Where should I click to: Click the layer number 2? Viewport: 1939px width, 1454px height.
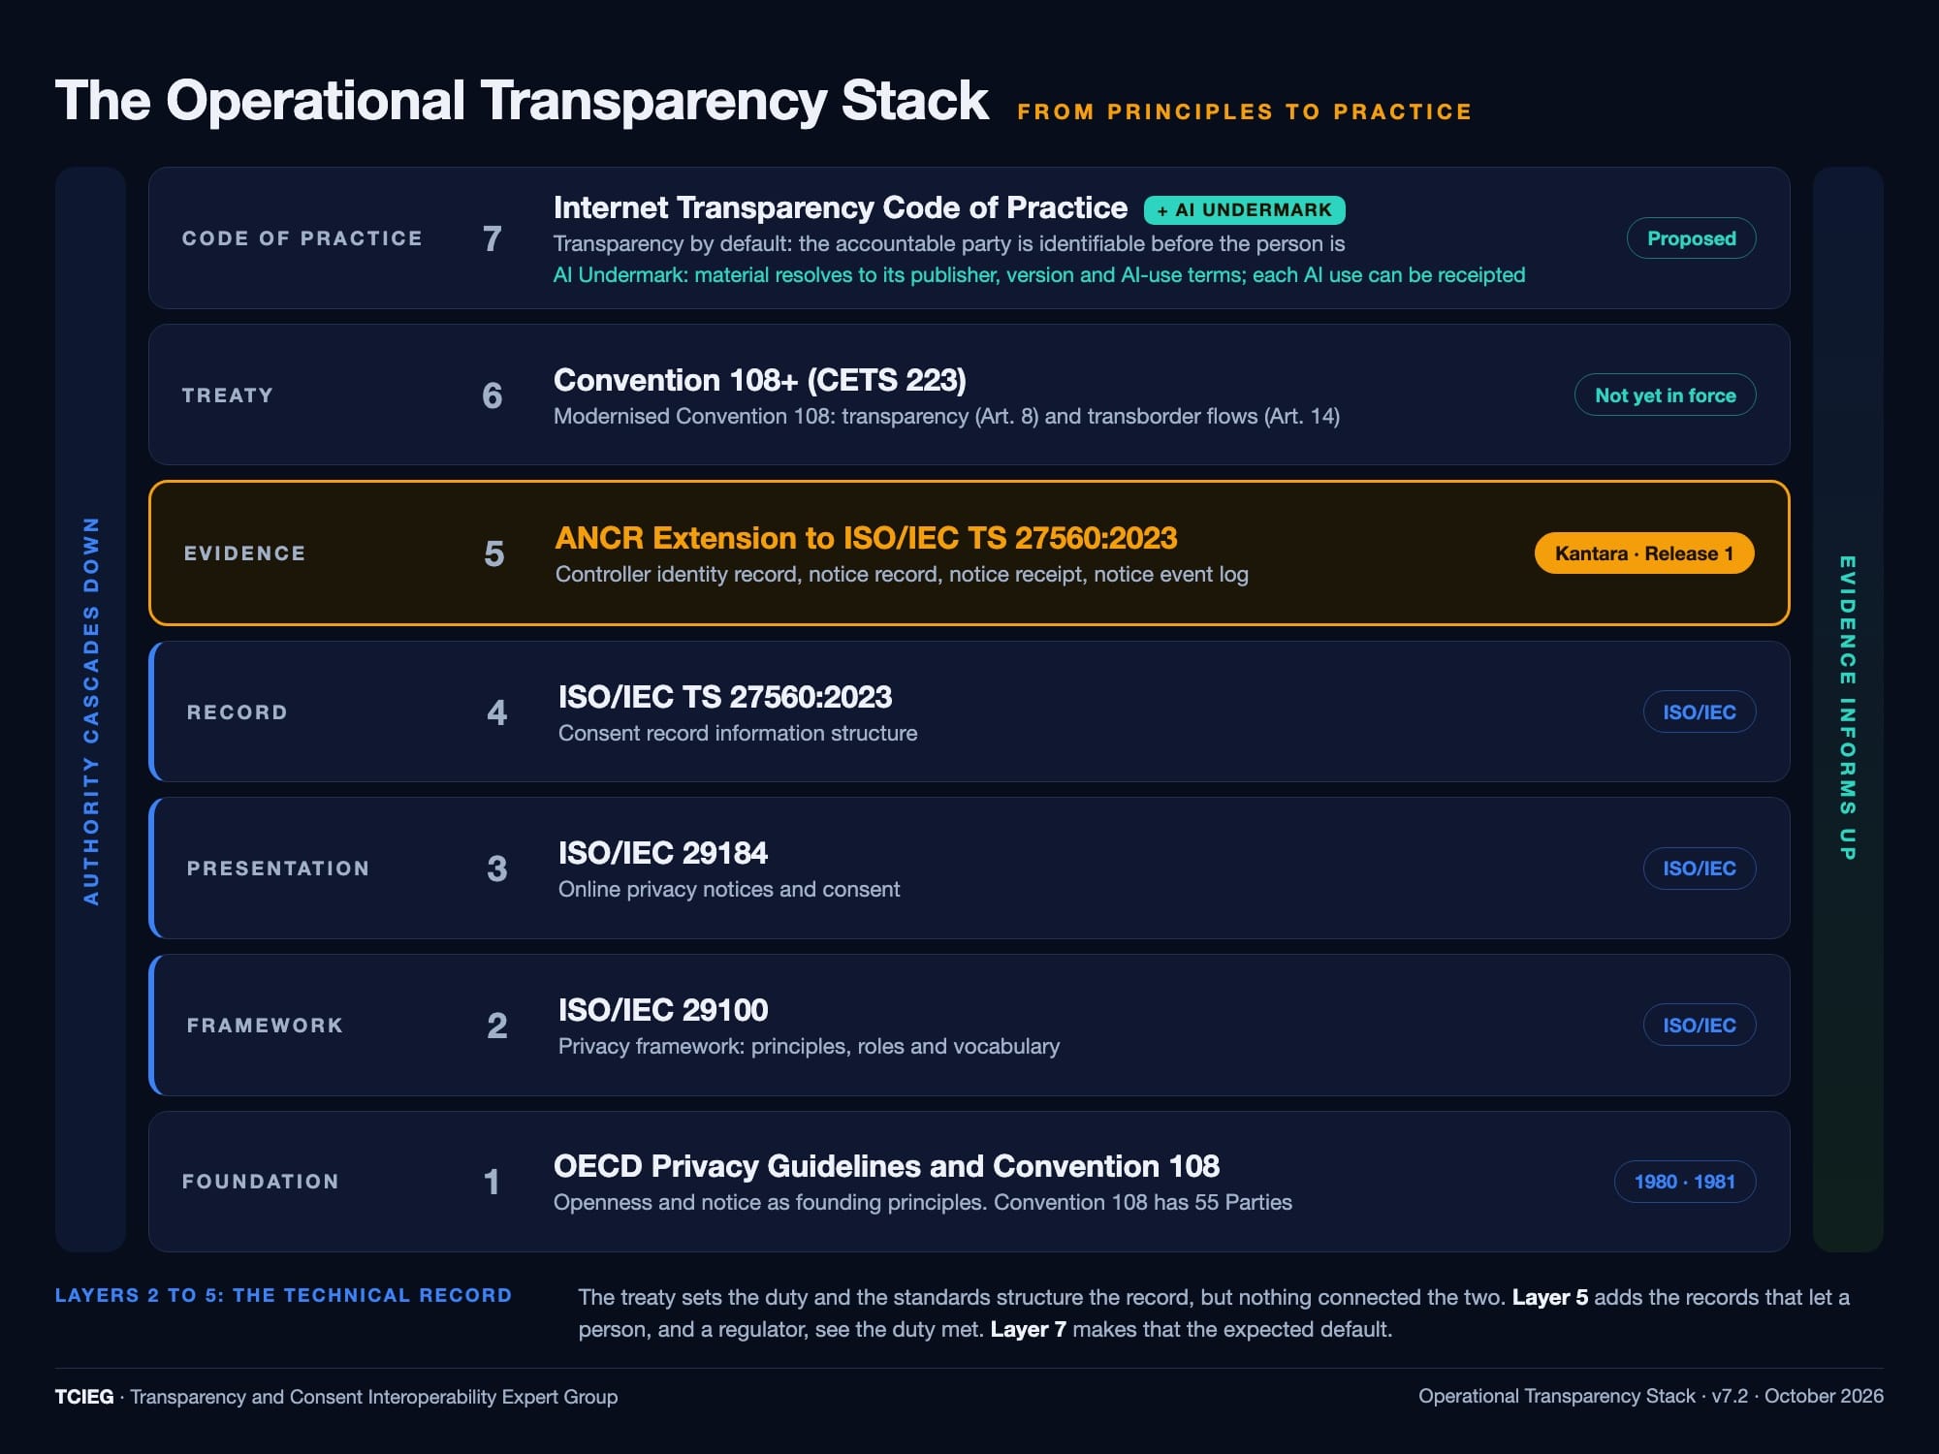(x=497, y=1027)
